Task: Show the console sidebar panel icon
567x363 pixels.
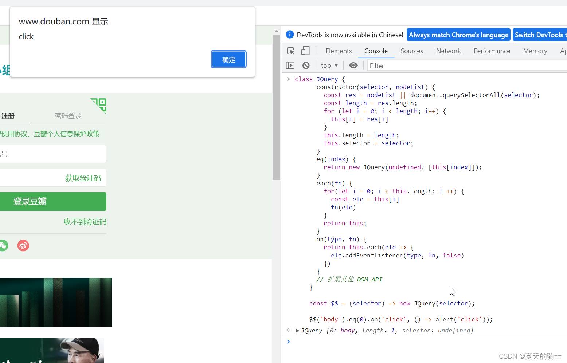Action: tap(290, 66)
